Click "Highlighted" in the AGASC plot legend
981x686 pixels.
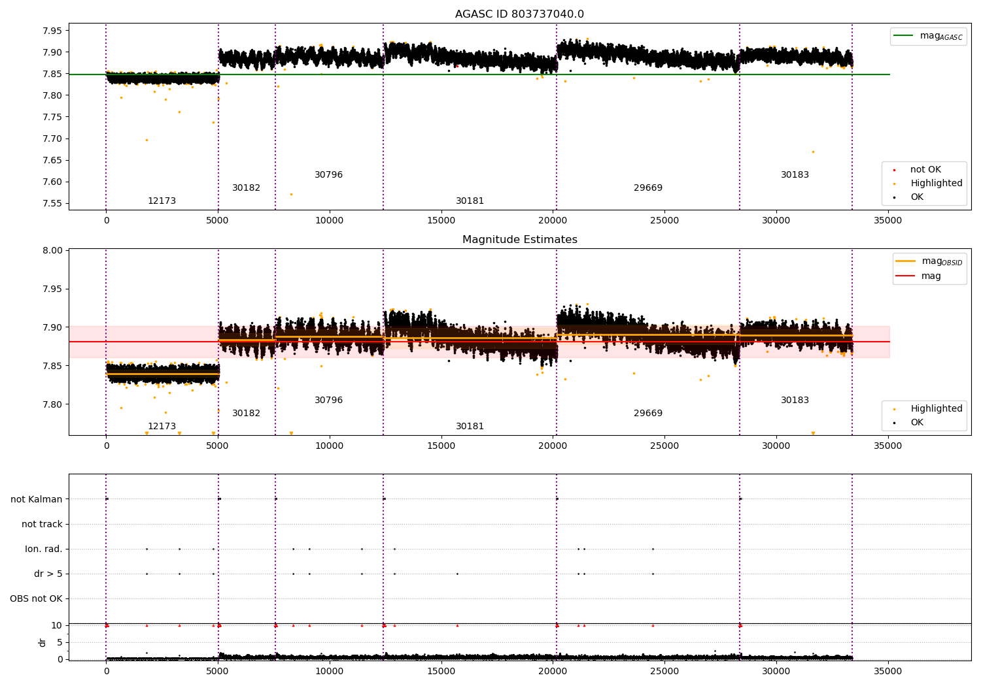coord(937,184)
